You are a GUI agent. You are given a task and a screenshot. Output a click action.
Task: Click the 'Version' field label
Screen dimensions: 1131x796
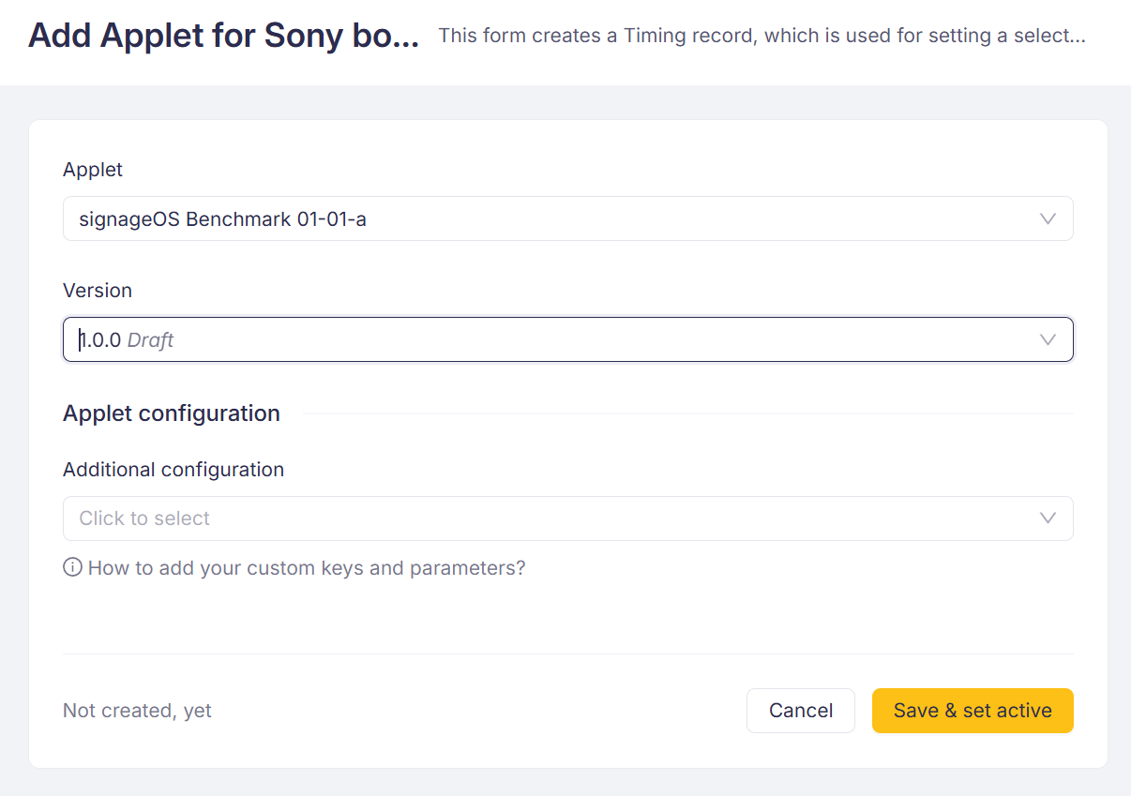point(98,291)
